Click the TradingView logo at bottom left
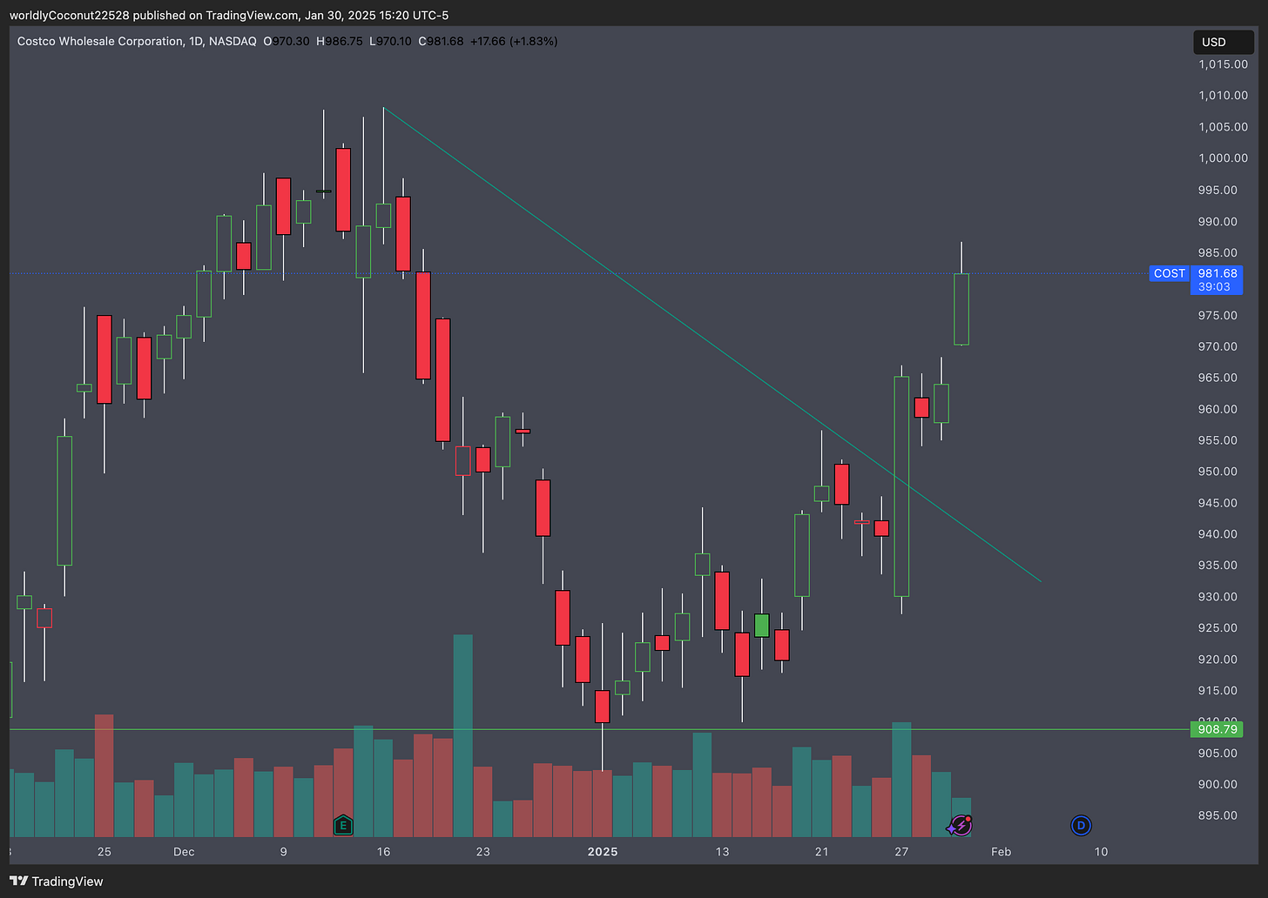Screen dimensions: 1268x898 click(x=18, y=881)
